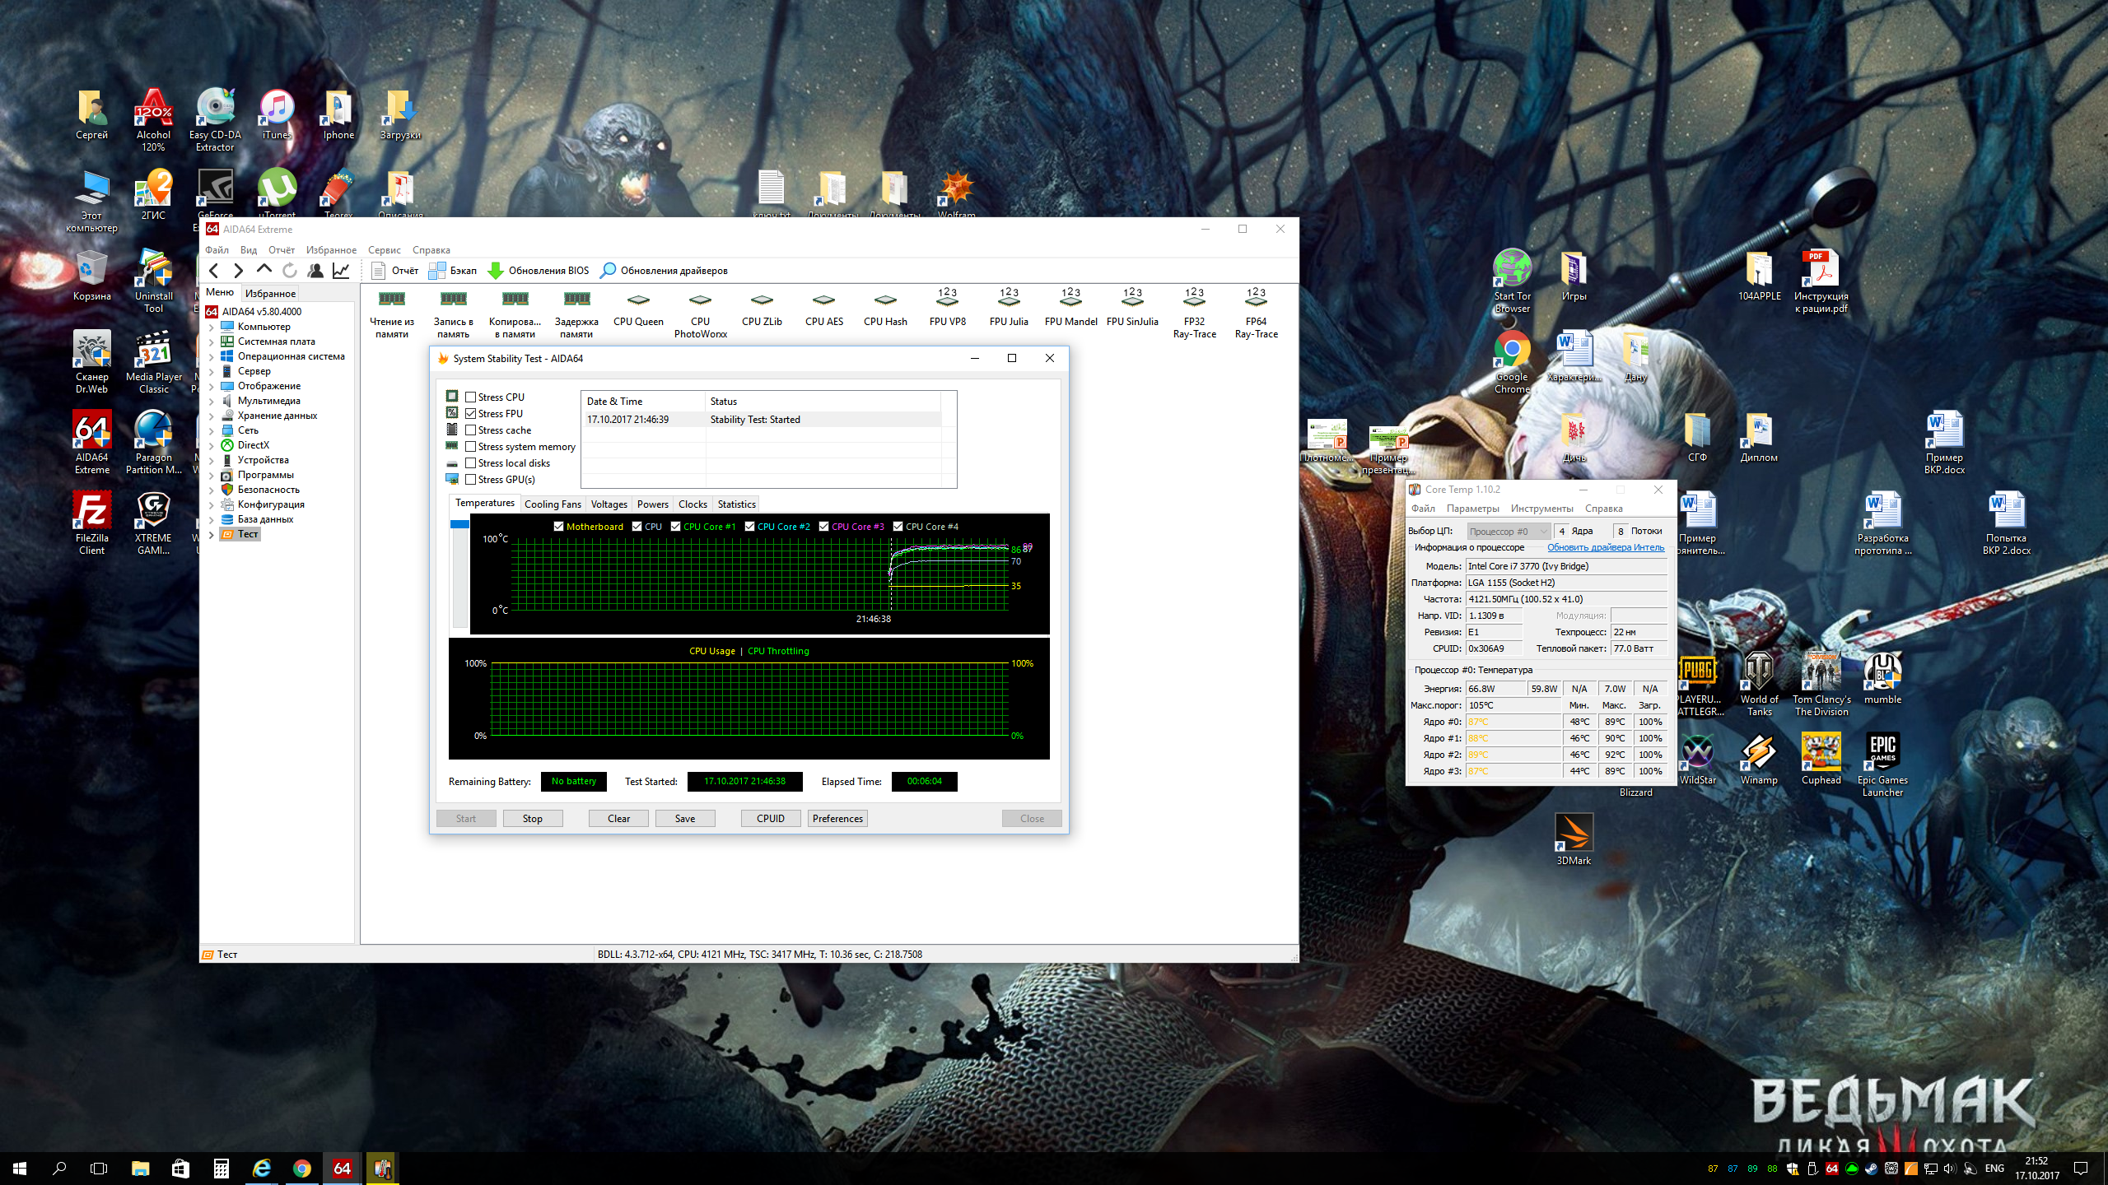Screen dimensions: 2108x1185
Task: Expand the Компьютер tree node
Action: (x=211, y=327)
